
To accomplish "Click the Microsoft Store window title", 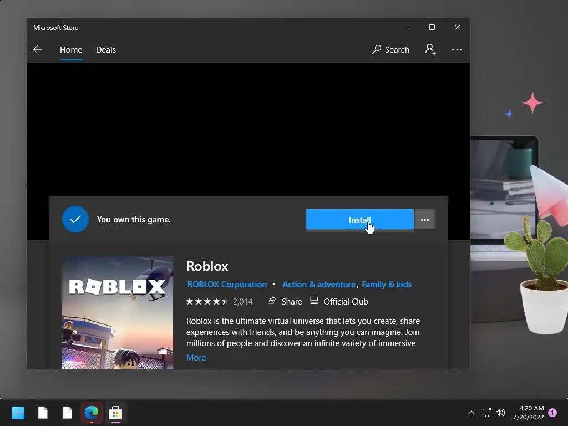I will [56, 28].
